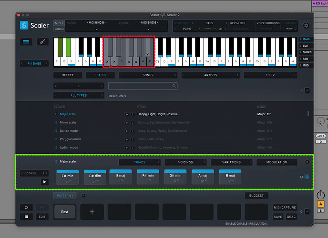Switch to EDIT page tab
Image resolution: width=328 pixels, height=238 pixels.
306,46
